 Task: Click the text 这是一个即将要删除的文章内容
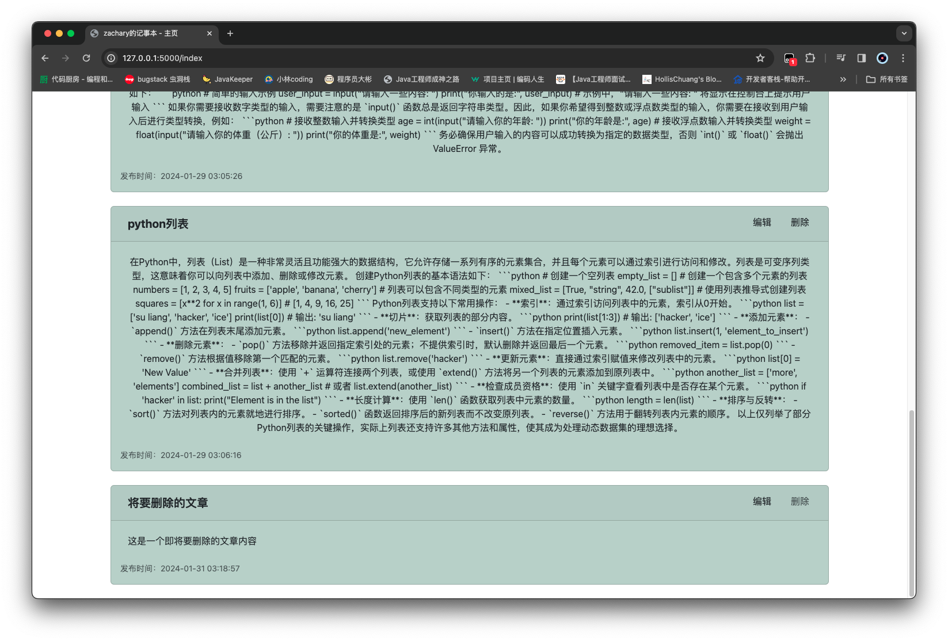[192, 541]
